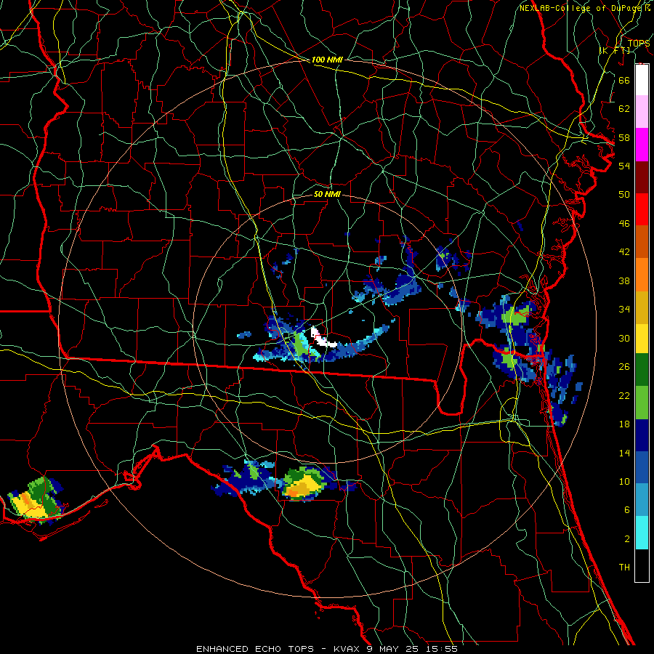Click the 50 legend value

[x=624, y=195]
